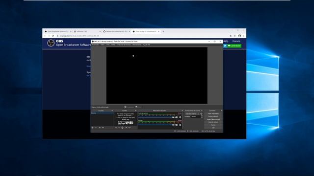
Task: Open the Chrome profile avatar
Action: pos(239,36)
